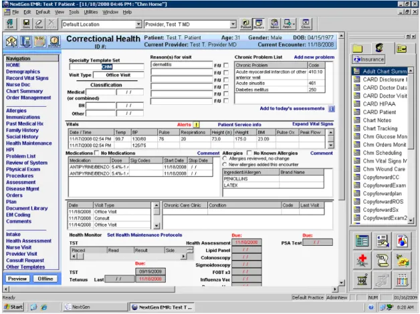Open the templates table icon button

362,241
